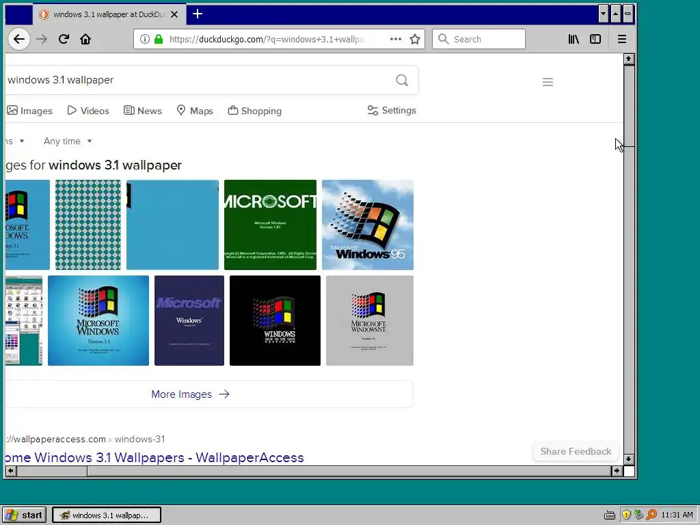700x525 pixels.
Task: Open the Firefox home page icon
Action: pyautogui.click(x=85, y=39)
